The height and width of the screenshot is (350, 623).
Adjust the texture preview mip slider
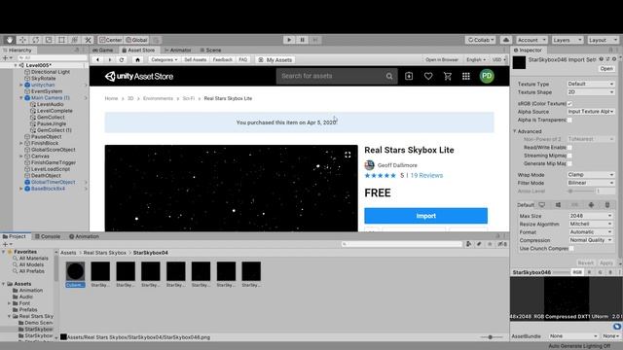click(563, 272)
